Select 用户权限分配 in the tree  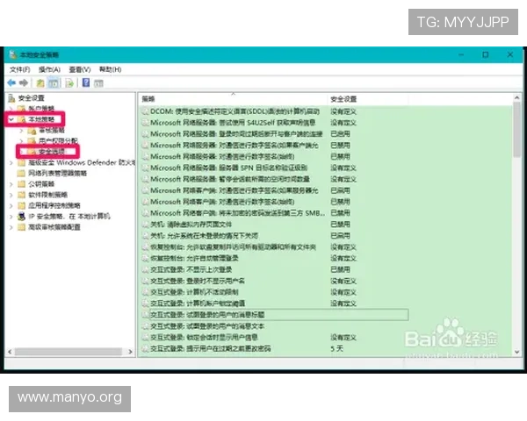point(58,139)
